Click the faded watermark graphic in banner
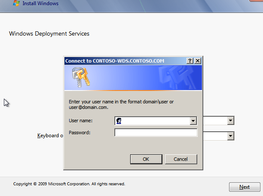This screenshot has height=196, width=263. [x=176, y=77]
